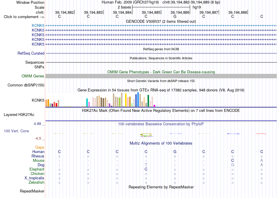This screenshot has height=198, width=277.
Task: Click the X_tropicalis species label
Action: pyautogui.click(x=34, y=178)
